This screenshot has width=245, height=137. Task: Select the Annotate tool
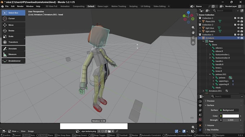[13, 49]
